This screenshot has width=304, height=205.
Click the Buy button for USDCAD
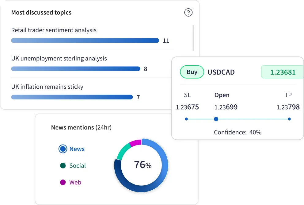coord(192,72)
